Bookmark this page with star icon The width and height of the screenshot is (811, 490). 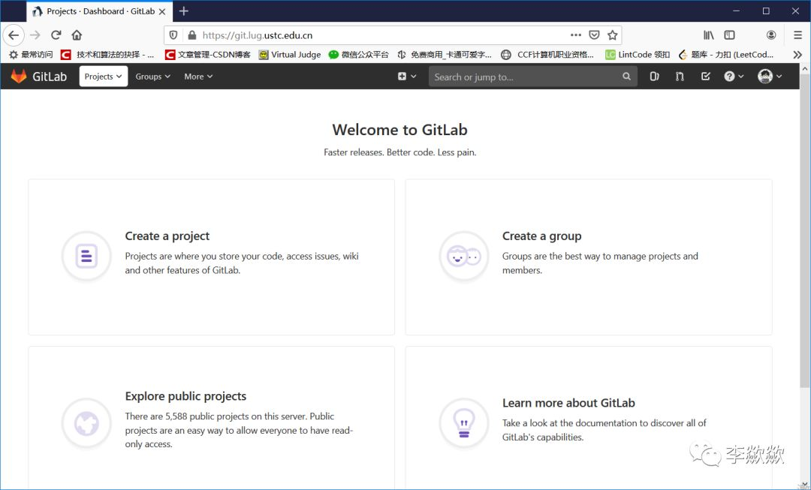(x=613, y=35)
